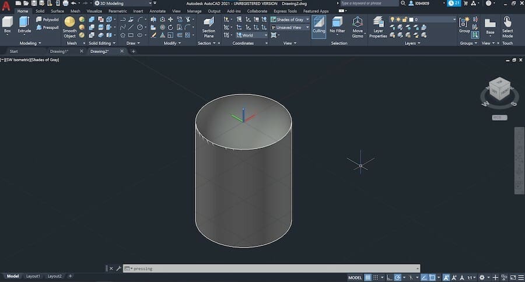Image resolution: width=525 pixels, height=282 pixels.
Task: Click the Base view tool
Action: [x=490, y=26]
